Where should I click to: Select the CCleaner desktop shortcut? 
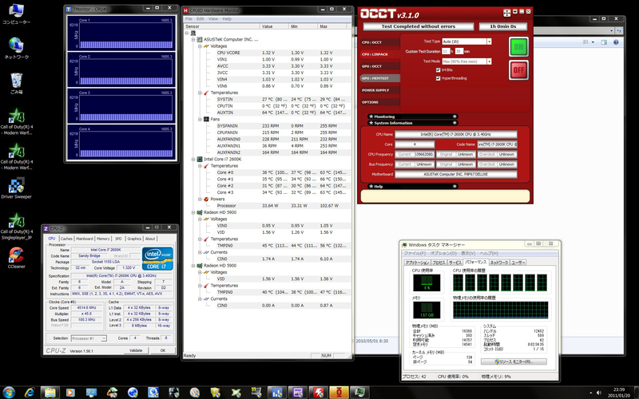(16, 258)
